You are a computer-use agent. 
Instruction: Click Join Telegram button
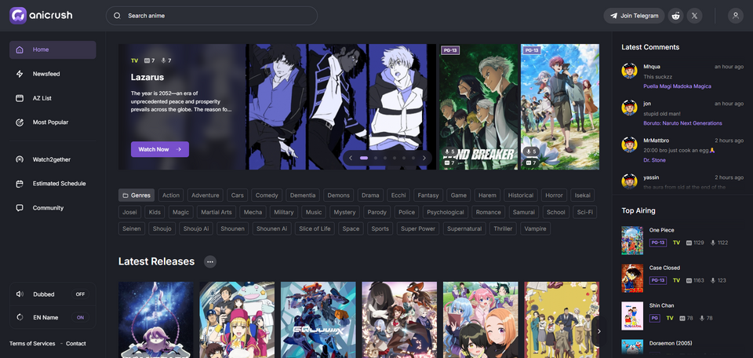(x=634, y=16)
